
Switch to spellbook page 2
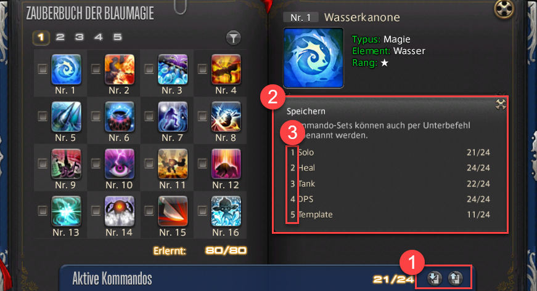pyautogui.click(x=60, y=37)
